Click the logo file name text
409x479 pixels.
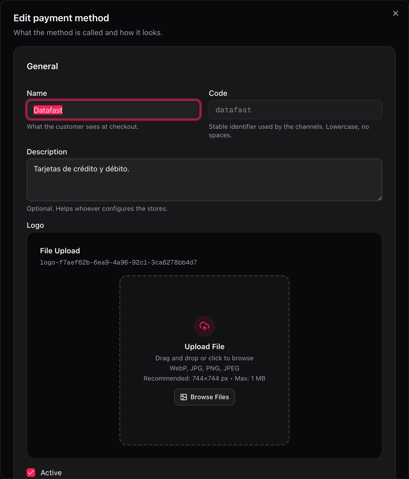pos(118,262)
